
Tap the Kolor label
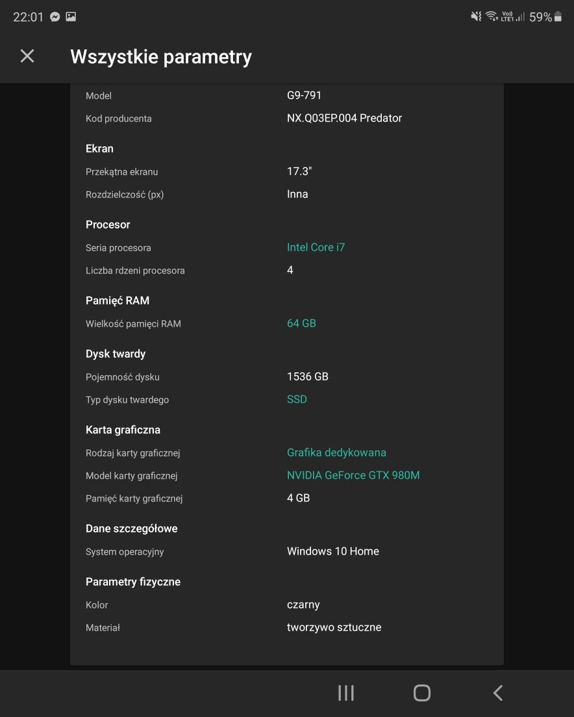click(x=97, y=605)
